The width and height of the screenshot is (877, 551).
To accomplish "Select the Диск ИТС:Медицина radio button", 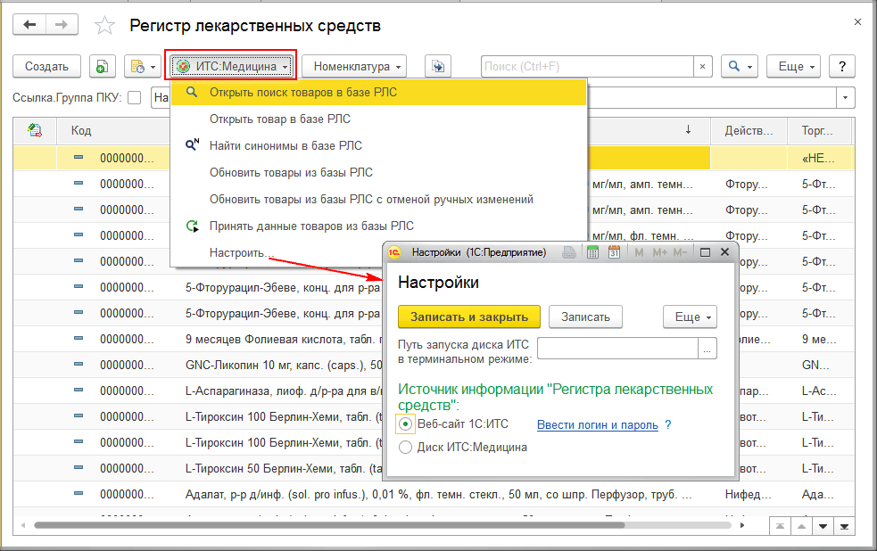I will coord(406,447).
